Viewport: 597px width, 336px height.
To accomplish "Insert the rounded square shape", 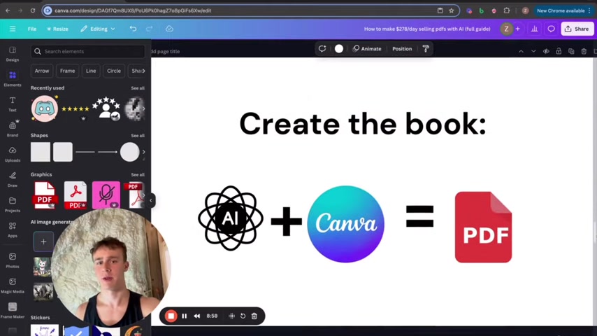I will pos(63,152).
